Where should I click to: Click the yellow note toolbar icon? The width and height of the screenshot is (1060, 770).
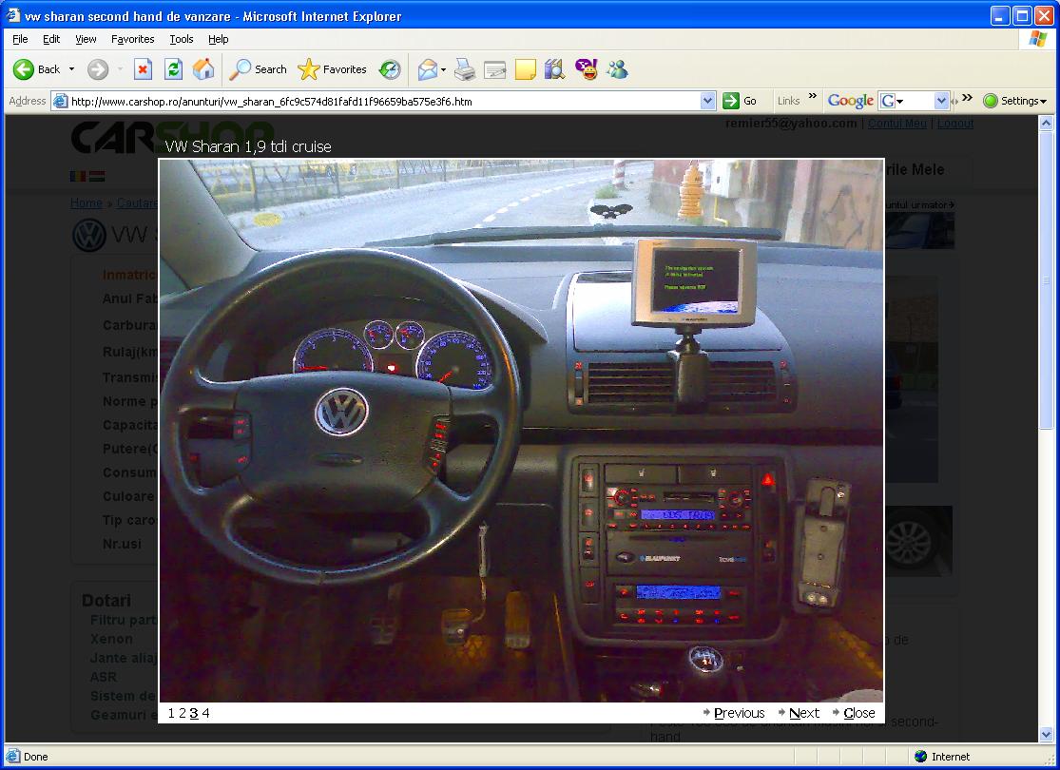[526, 69]
